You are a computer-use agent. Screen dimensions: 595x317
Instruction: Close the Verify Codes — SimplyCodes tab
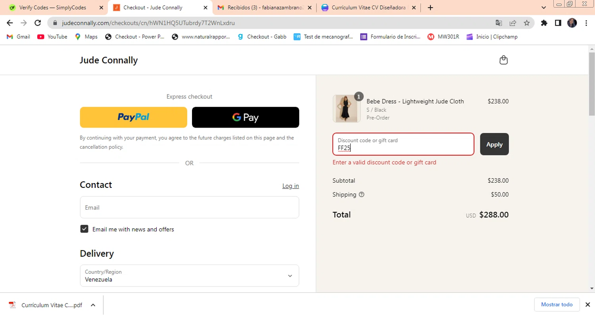click(x=101, y=8)
